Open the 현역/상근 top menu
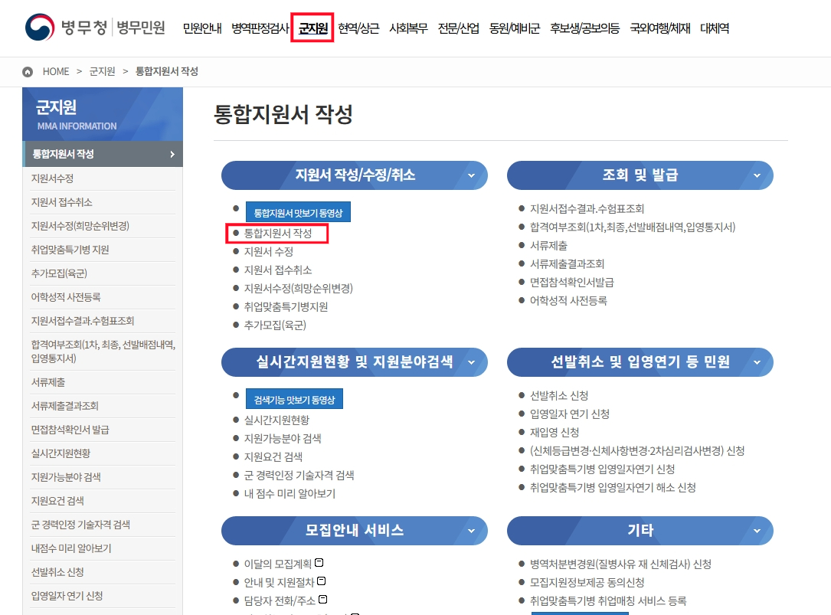The image size is (831, 615). coord(358,28)
